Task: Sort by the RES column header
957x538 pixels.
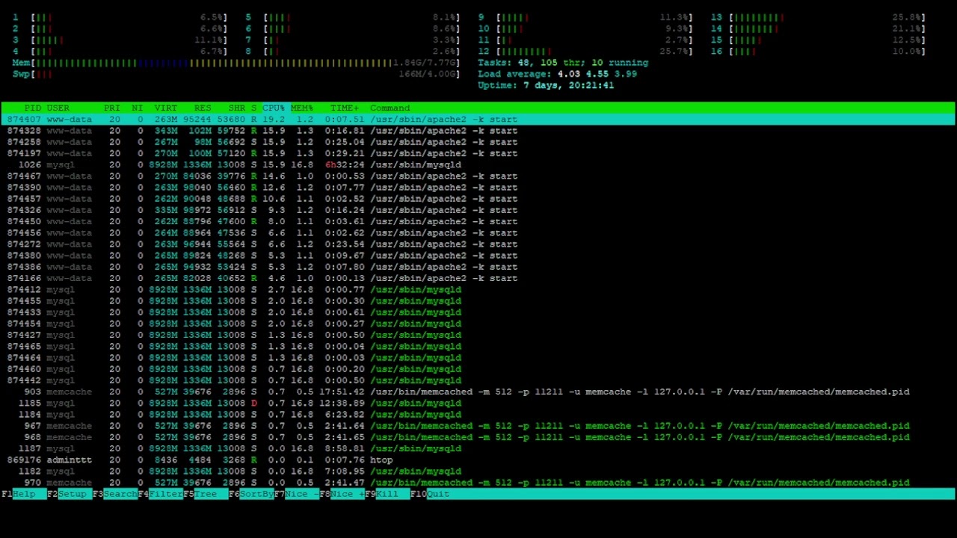Action: point(203,108)
